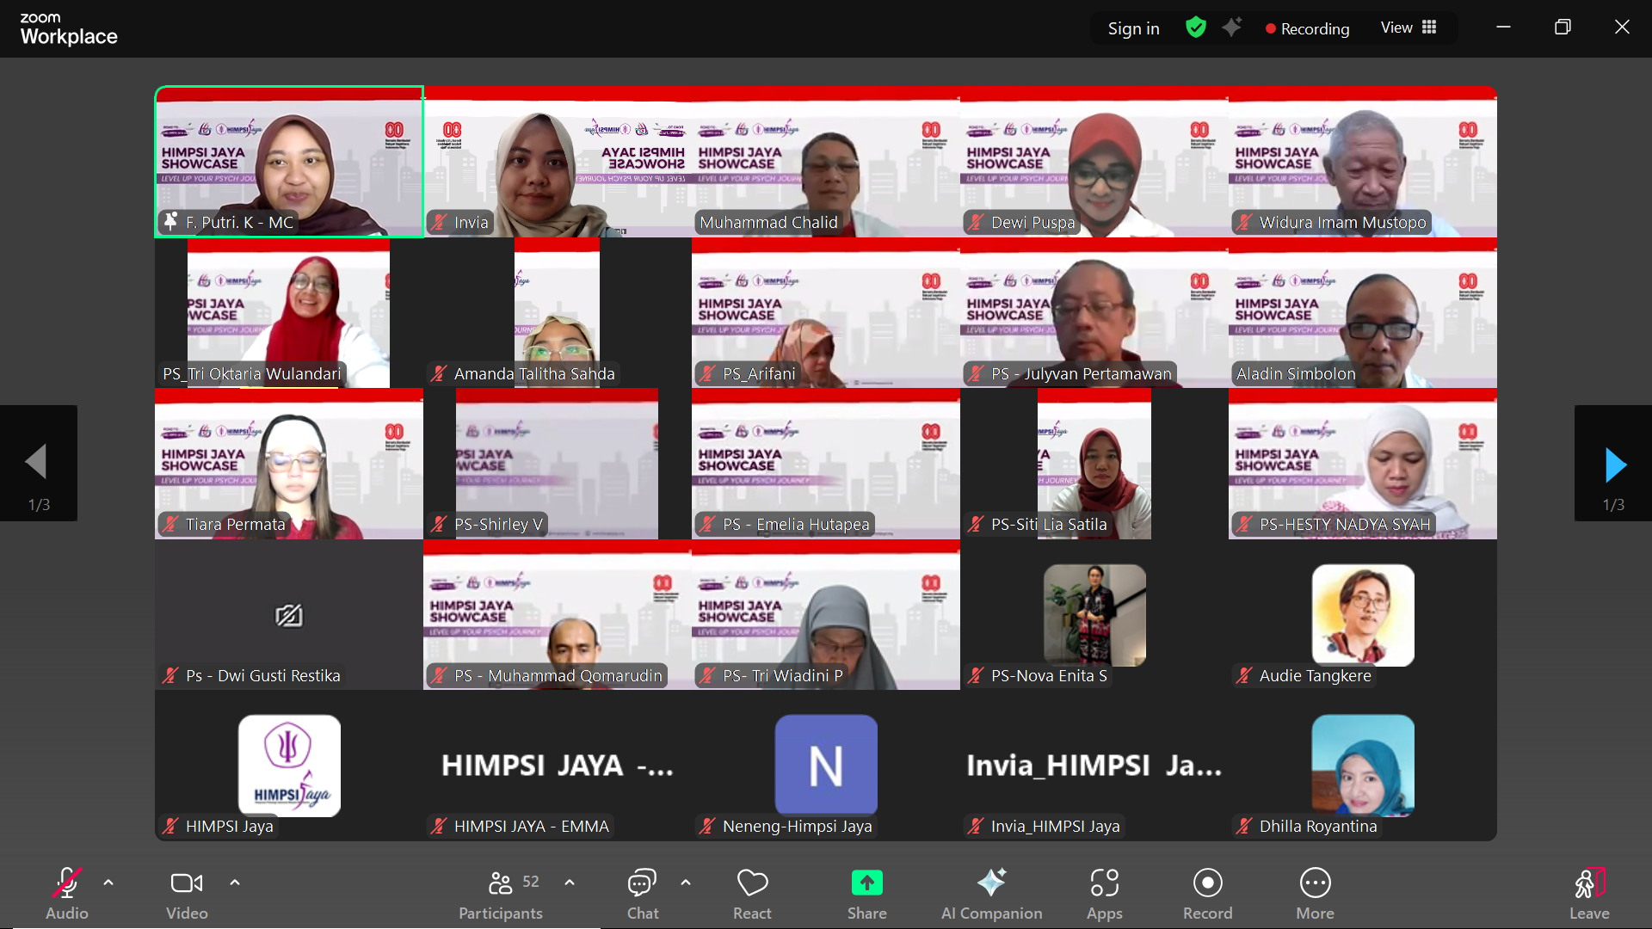Minimize the Zoom meeting window
The height and width of the screenshot is (929, 1652).
click(x=1503, y=28)
